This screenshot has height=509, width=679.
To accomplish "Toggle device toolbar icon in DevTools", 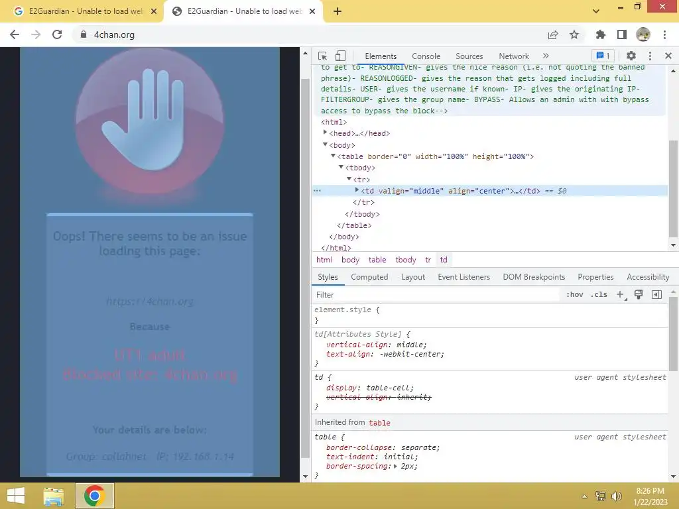I will [340, 56].
